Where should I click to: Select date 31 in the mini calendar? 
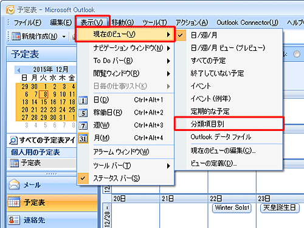(x=63, y=118)
